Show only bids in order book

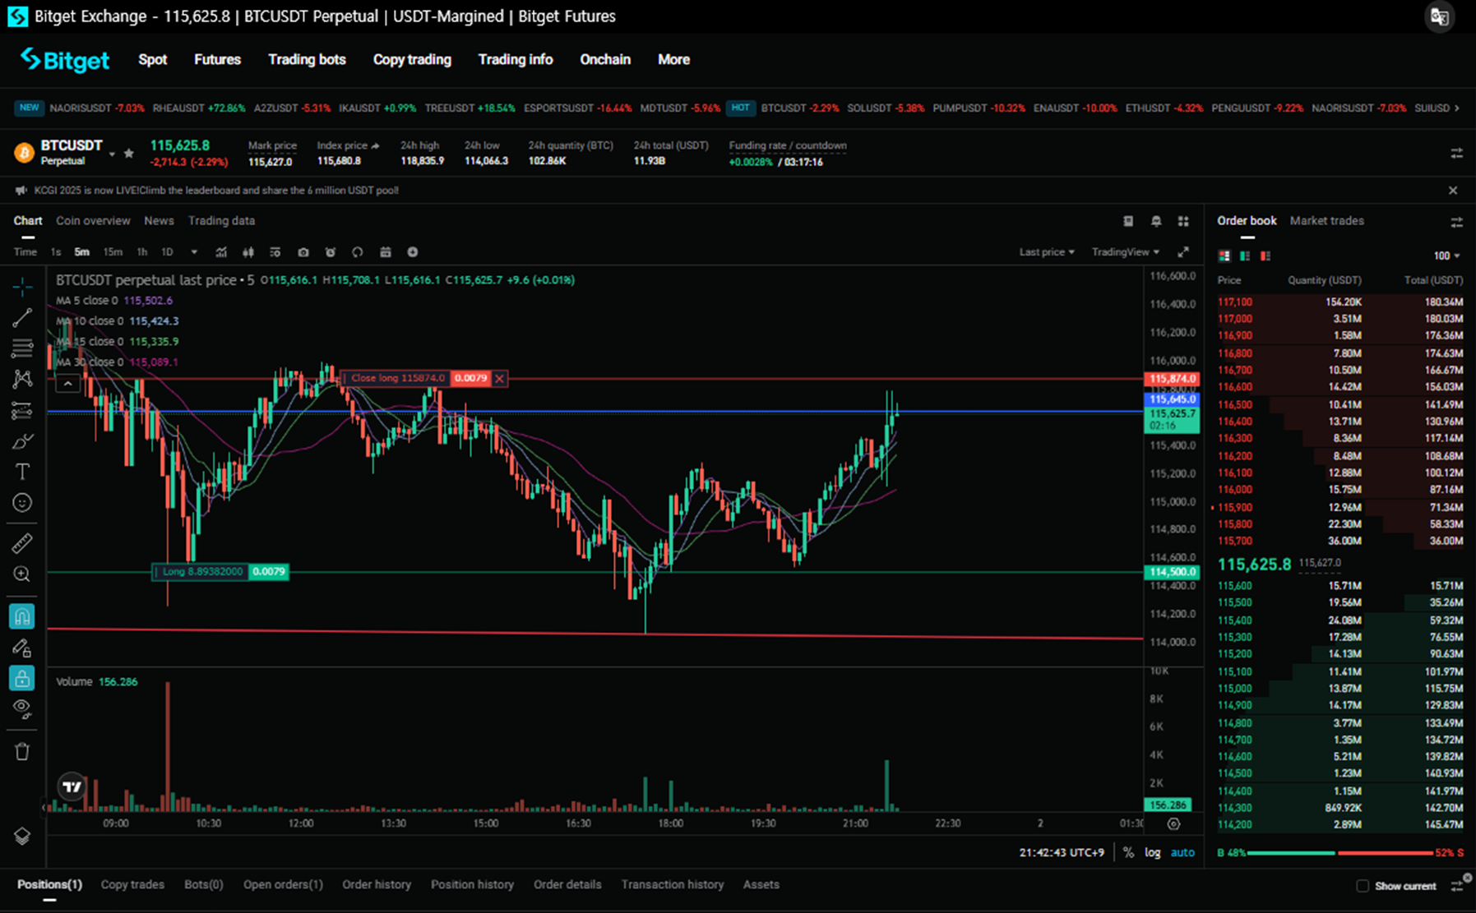point(1245,256)
